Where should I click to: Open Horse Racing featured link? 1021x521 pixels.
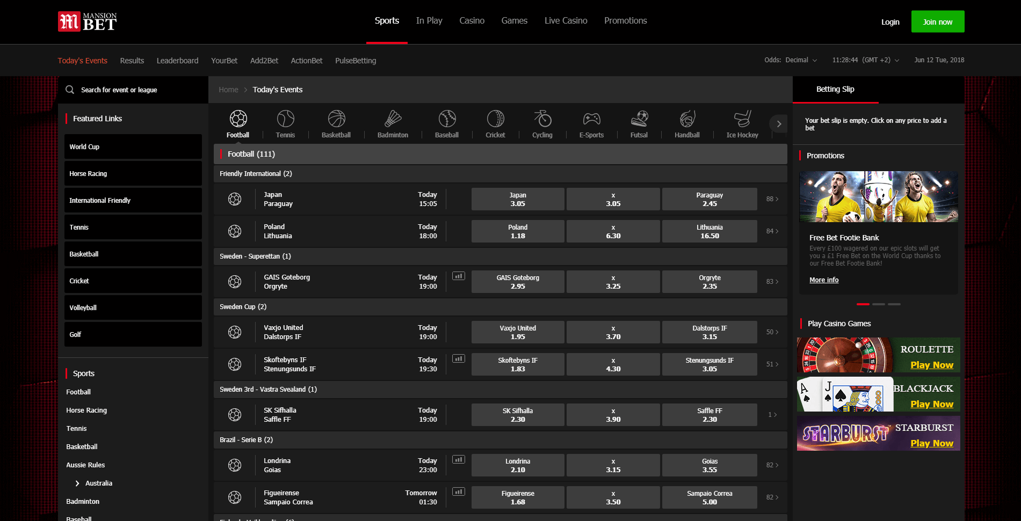coord(133,173)
